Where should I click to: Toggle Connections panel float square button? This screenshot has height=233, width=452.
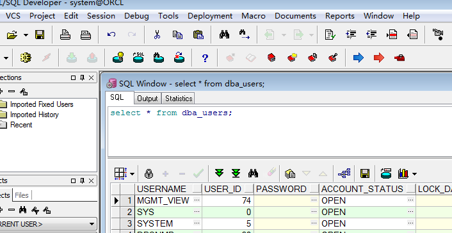73,77
